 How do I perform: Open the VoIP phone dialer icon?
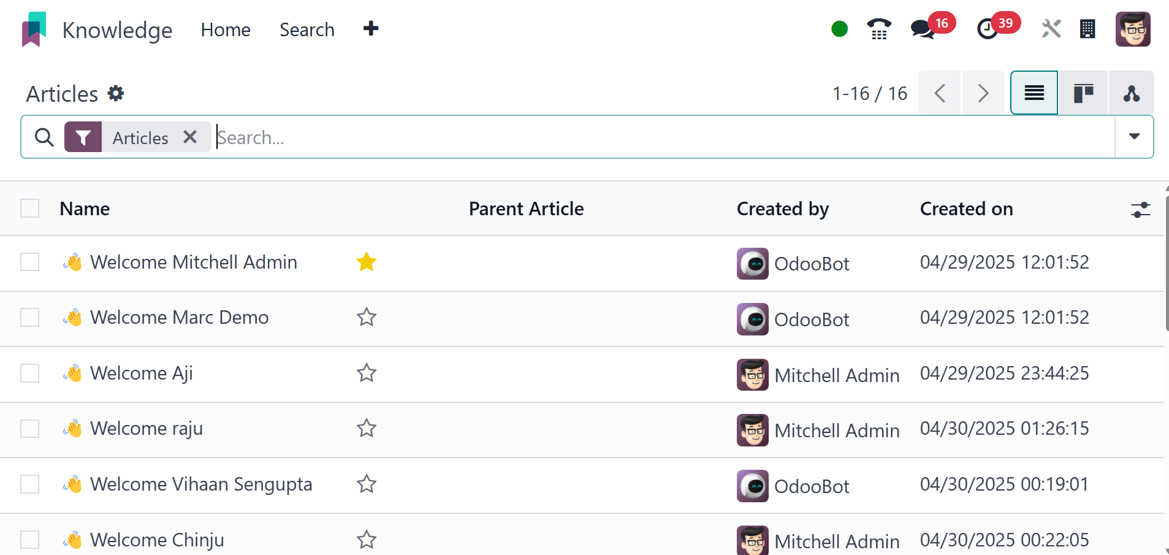click(878, 29)
